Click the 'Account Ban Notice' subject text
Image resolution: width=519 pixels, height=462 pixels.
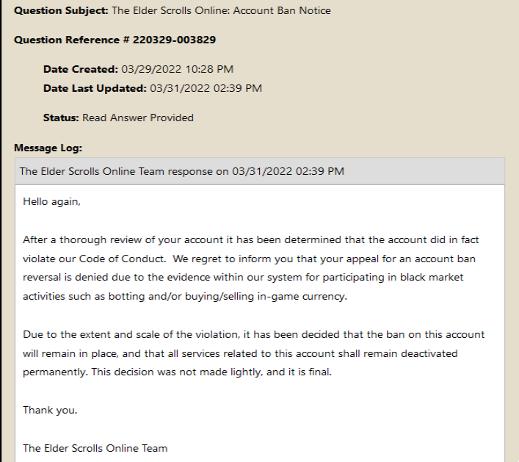click(283, 11)
